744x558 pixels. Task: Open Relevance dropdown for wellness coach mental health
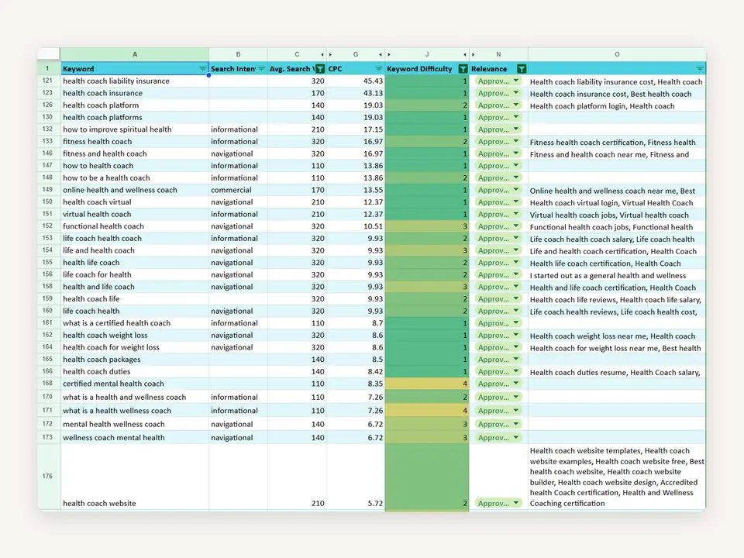[516, 437]
